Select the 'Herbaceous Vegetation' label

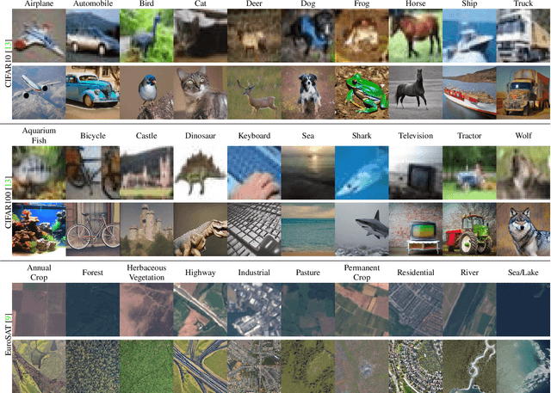(x=146, y=273)
